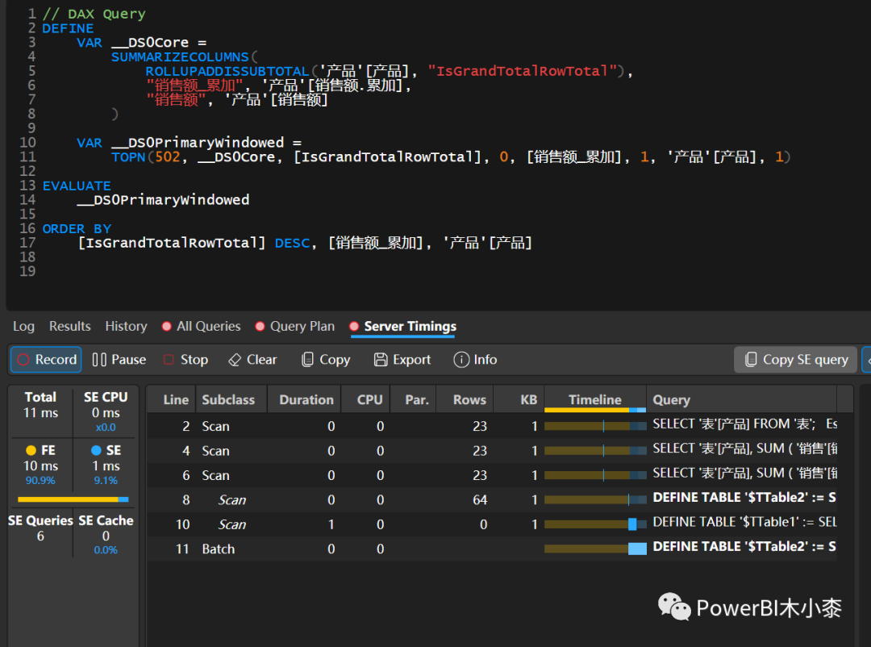Click the Pause bars icon
871x647 pixels.
pyautogui.click(x=99, y=360)
